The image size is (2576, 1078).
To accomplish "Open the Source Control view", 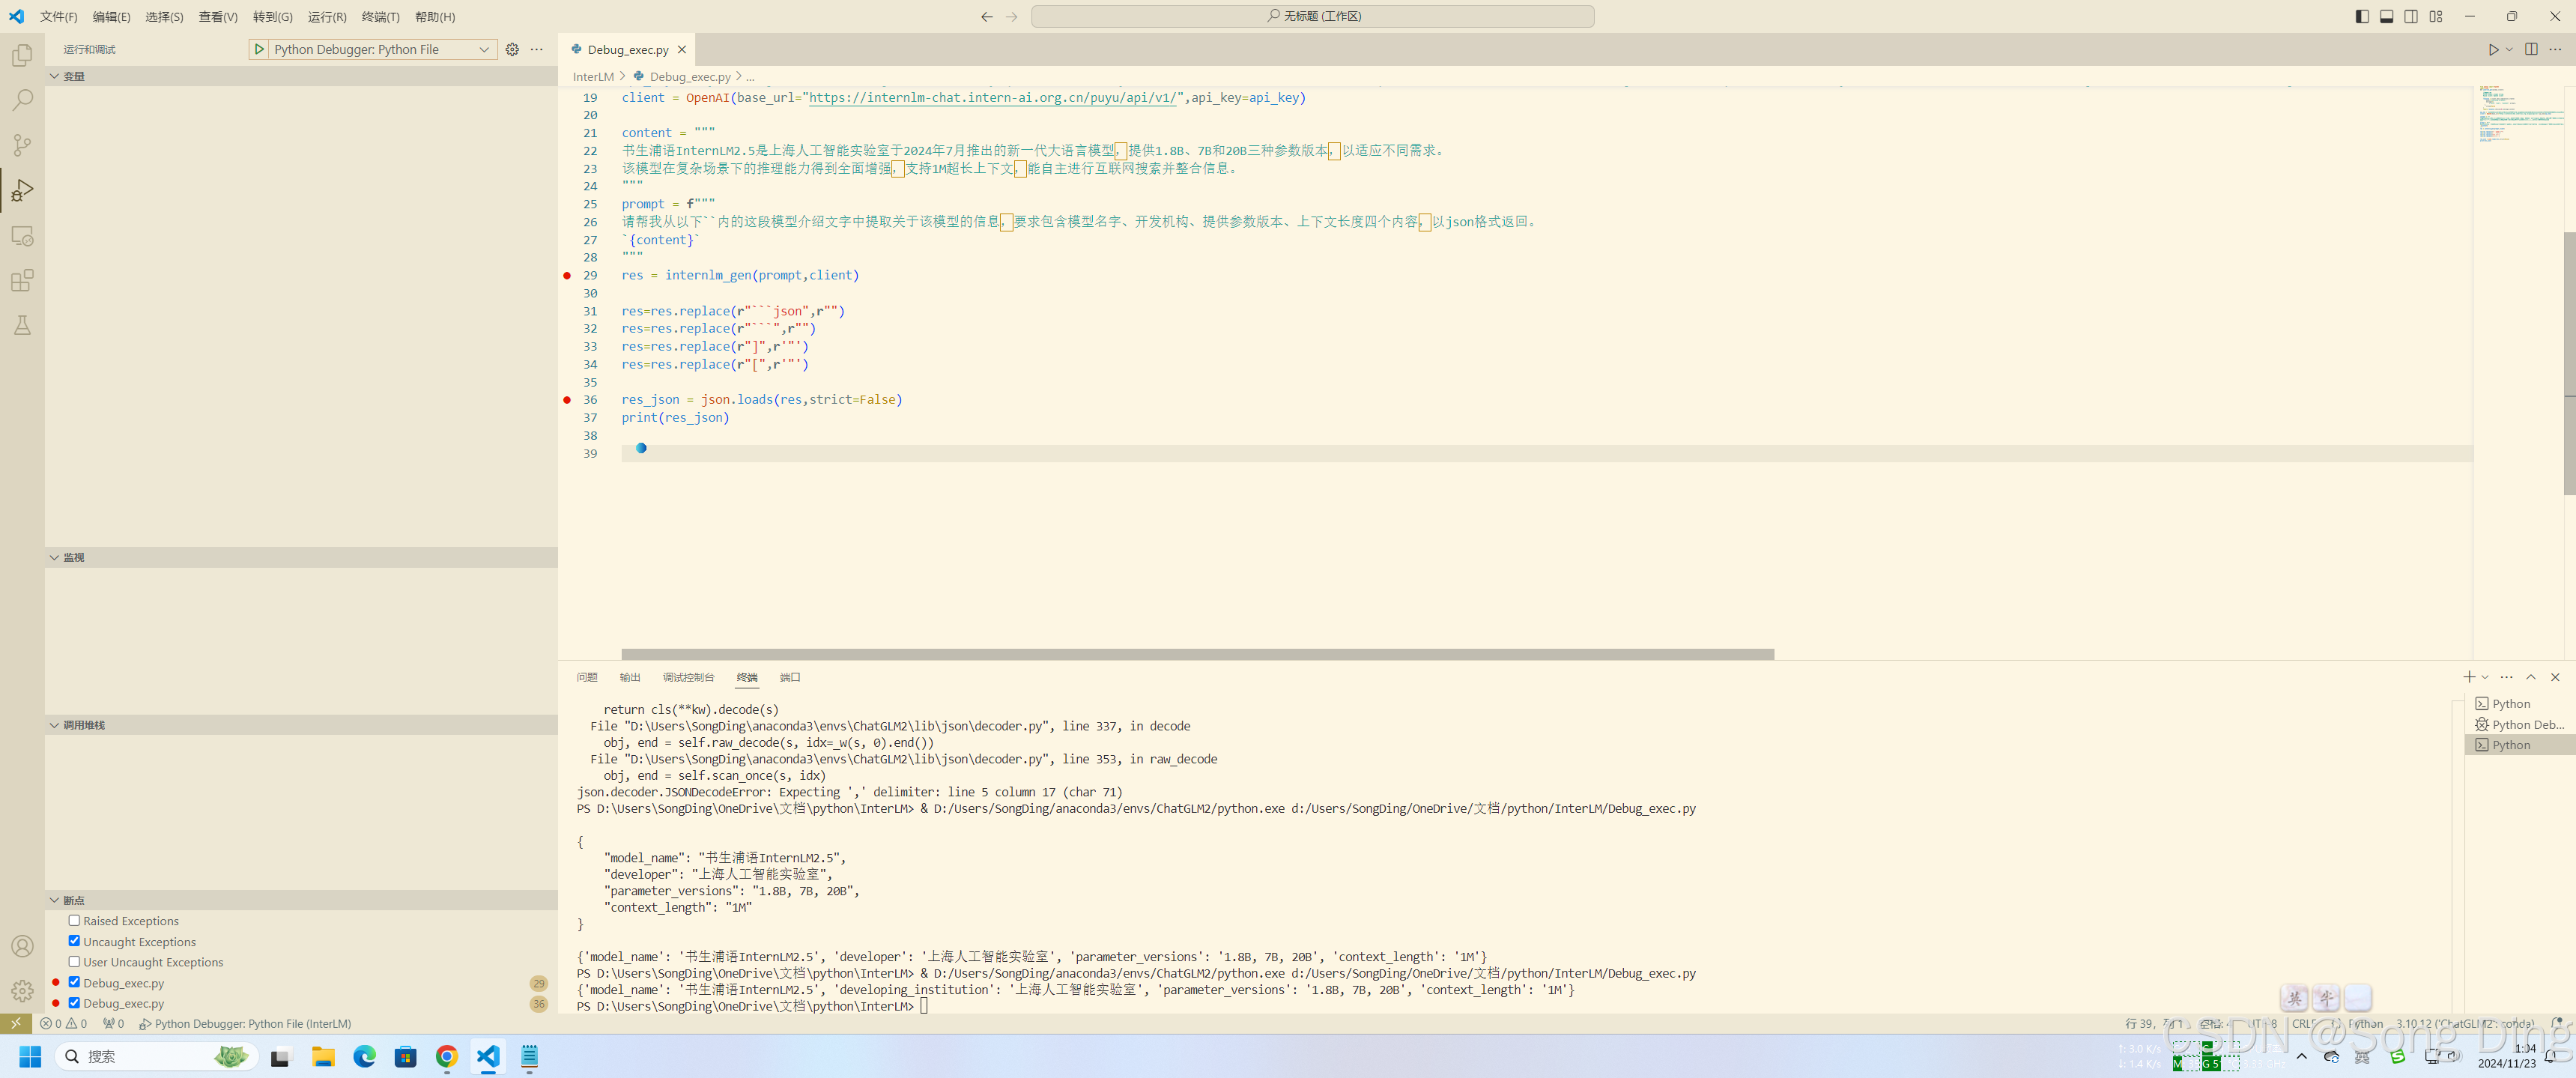I will 22,145.
